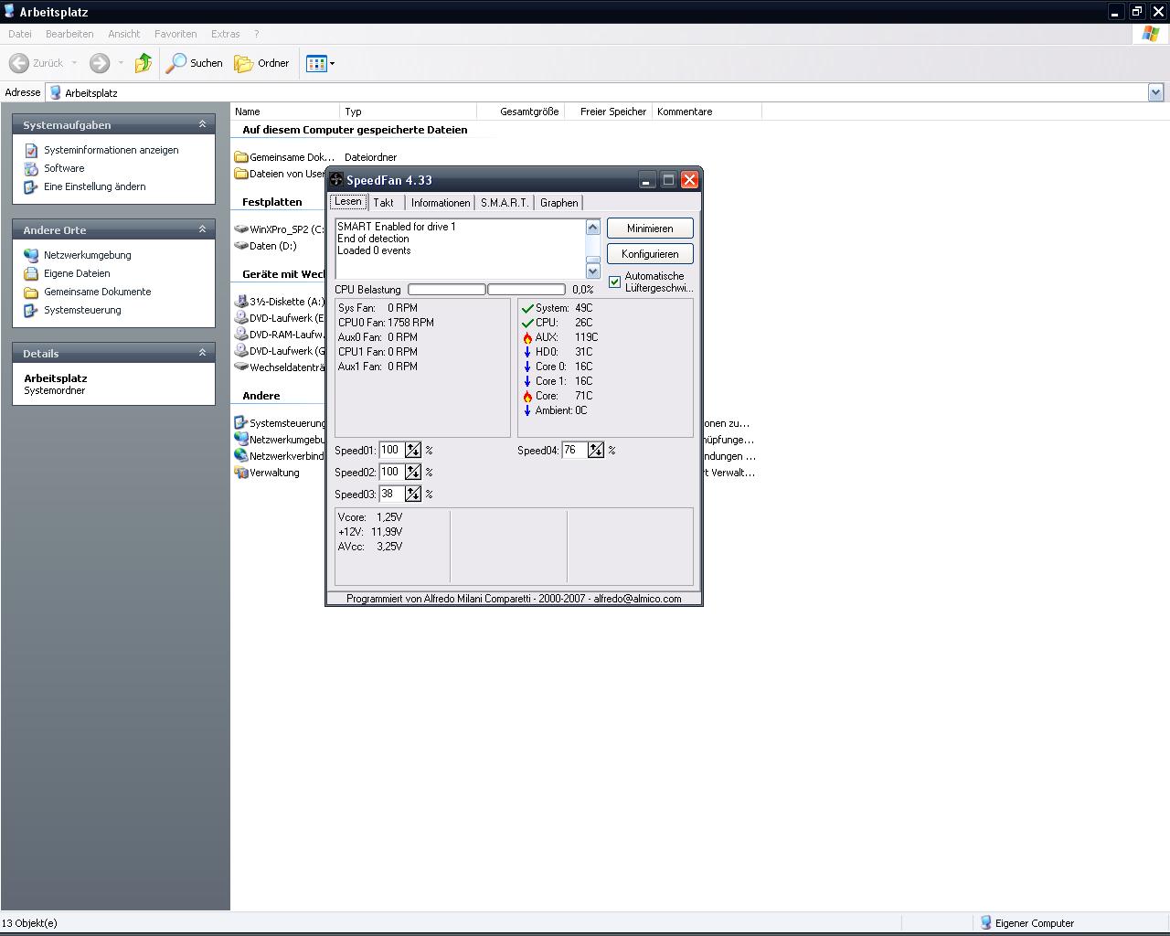Open Suchen search toolbar button
This screenshot has height=936, width=1170.
tap(195, 63)
